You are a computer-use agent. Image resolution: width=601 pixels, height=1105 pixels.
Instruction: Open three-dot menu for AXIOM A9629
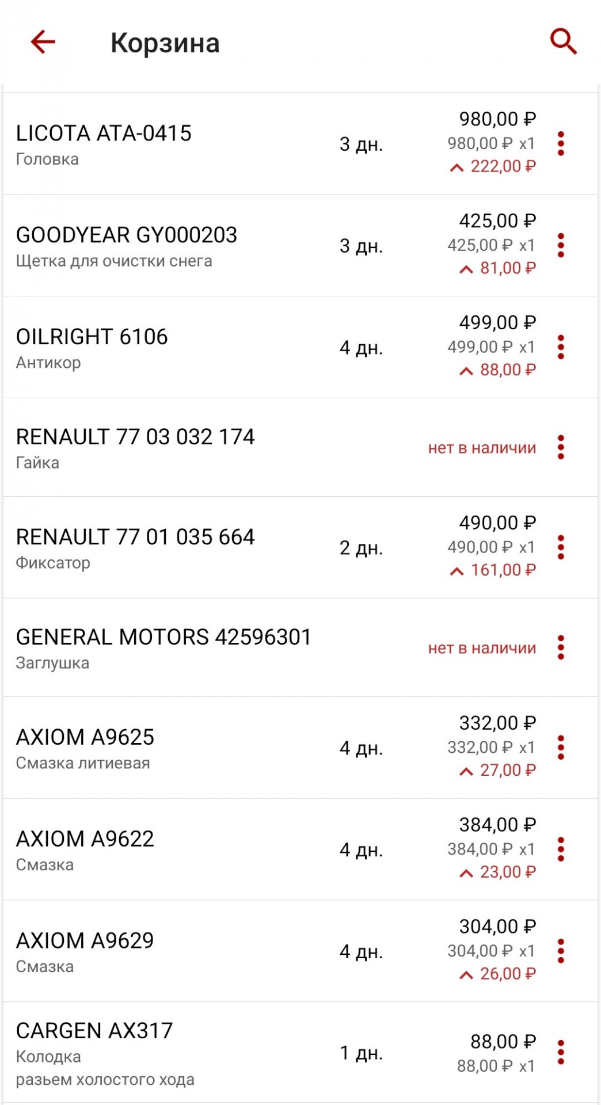point(561,951)
